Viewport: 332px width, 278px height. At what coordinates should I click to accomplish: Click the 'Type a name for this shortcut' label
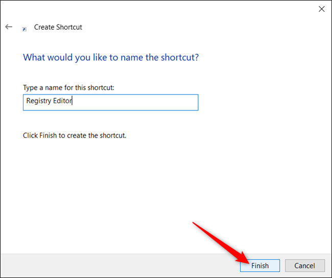(x=68, y=88)
